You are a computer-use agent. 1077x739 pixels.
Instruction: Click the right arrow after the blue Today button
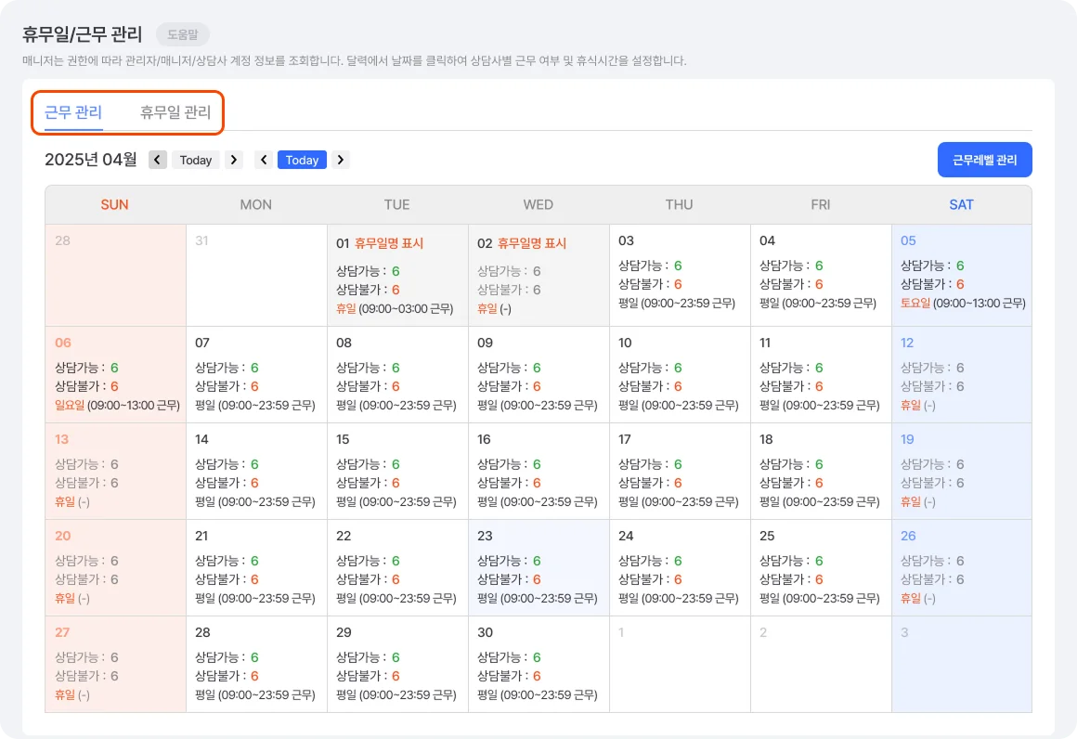point(341,160)
